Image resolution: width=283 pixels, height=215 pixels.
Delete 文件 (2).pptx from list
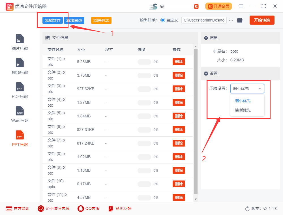179,75
